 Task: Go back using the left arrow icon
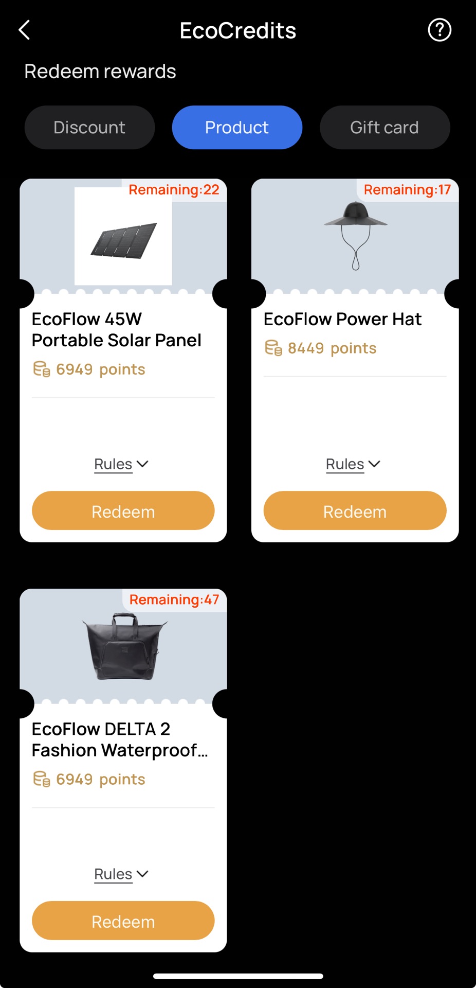(24, 30)
